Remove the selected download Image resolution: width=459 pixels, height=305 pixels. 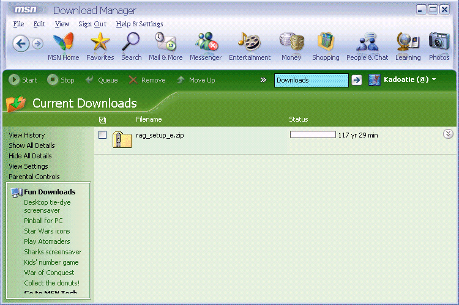point(147,80)
